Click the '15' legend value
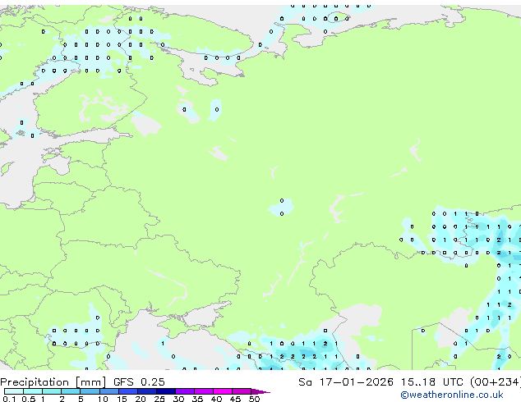 pos(122,399)
